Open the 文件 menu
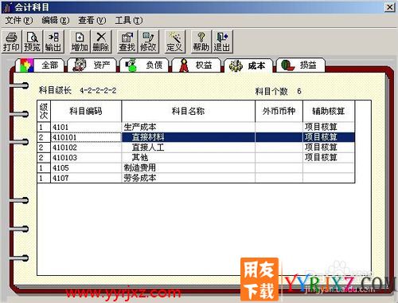398x303 pixels. tap(19, 20)
